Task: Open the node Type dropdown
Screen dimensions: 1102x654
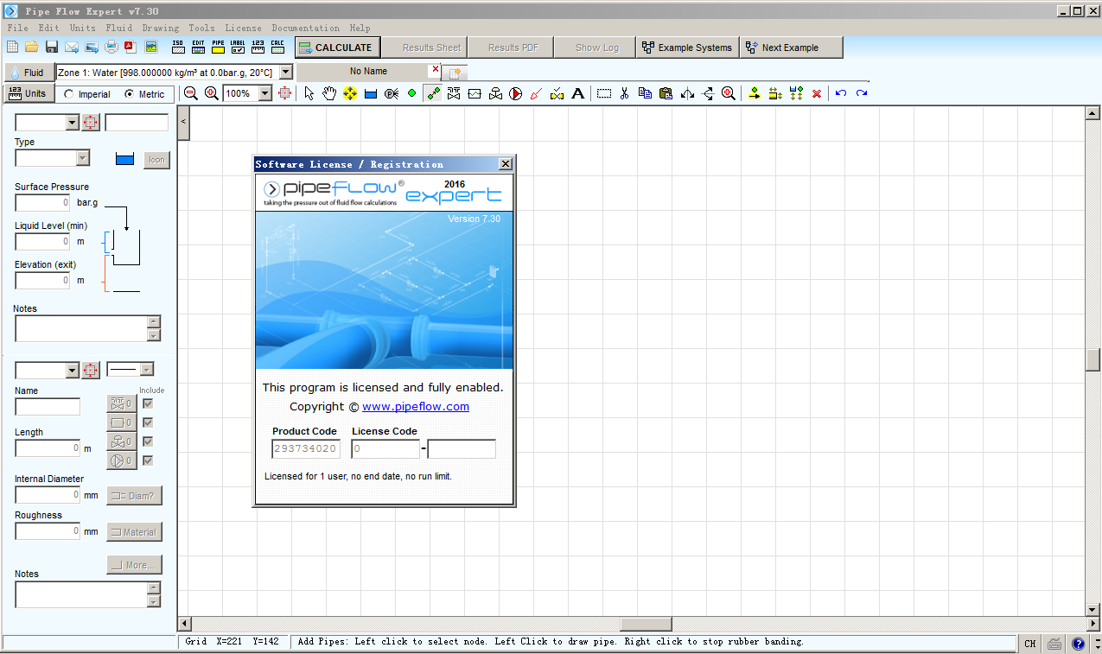Action: (82, 158)
